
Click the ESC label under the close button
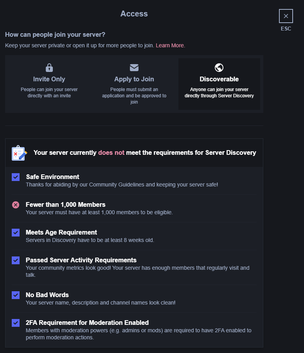point(286,29)
